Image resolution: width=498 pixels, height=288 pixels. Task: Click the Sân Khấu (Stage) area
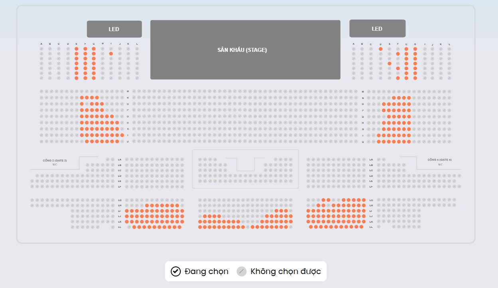[x=245, y=50]
